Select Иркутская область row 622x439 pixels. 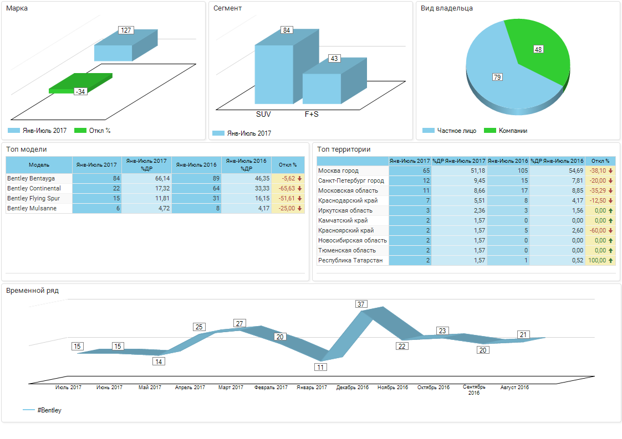[x=466, y=210]
